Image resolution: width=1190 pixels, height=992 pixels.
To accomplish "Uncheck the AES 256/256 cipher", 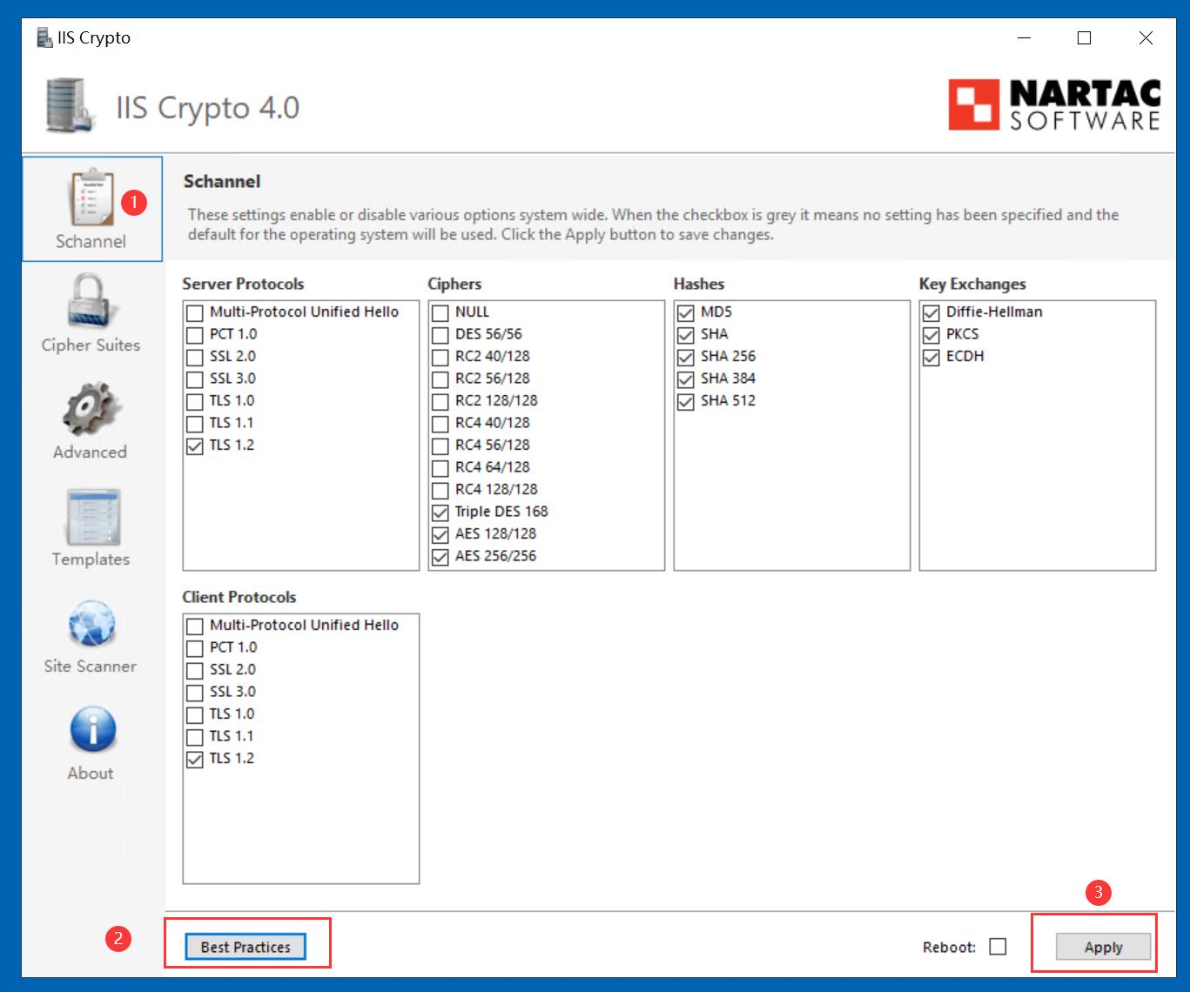I will click(x=440, y=557).
